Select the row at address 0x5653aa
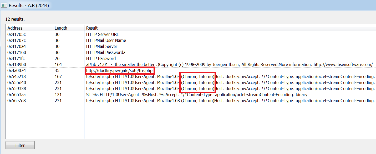Viewport: 376px width, 154px height. (191, 95)
